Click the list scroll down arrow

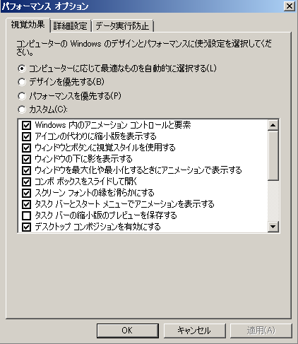point(273,227)
